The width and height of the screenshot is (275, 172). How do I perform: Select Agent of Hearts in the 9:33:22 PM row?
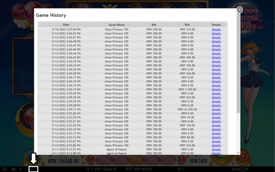116,149
